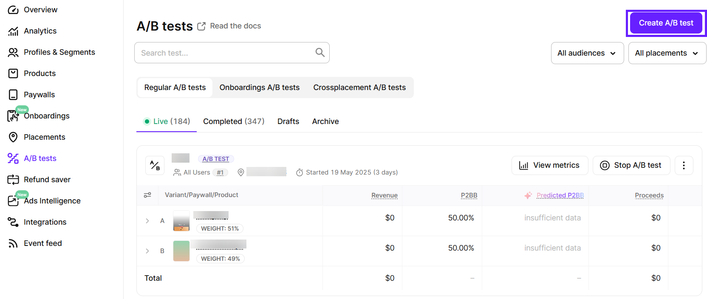The image size is (707, 299).
Task: Switch to Onboardings A/B tests tab
Action: 259,87
